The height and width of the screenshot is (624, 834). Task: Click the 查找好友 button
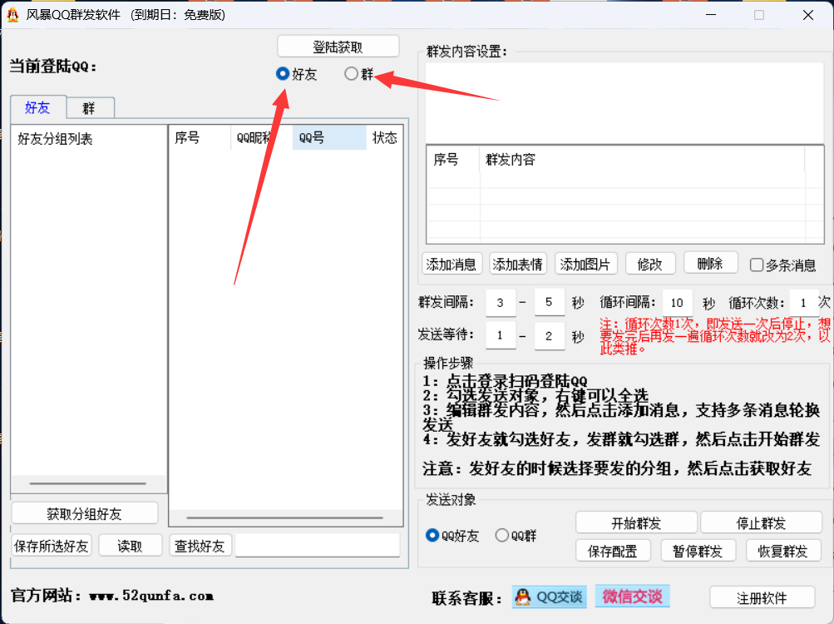200,547
